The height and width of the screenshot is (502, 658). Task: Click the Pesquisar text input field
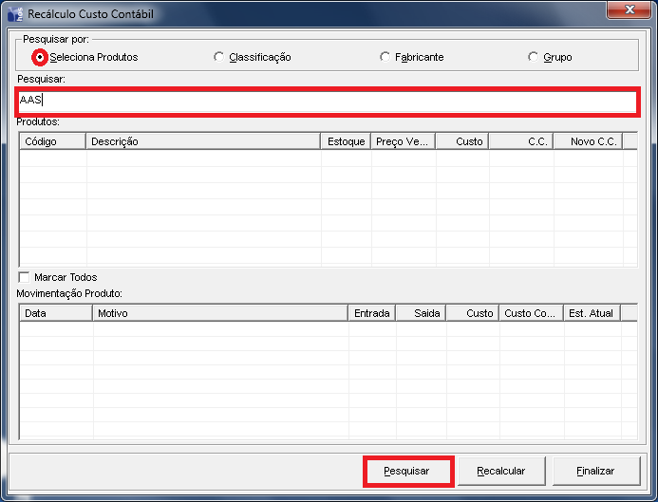tap(328, 100)
